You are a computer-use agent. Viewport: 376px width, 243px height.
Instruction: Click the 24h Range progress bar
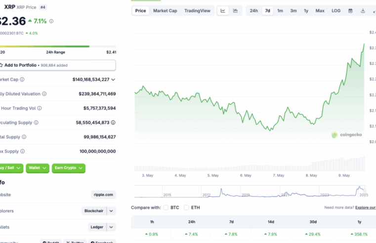coord(58,46)
